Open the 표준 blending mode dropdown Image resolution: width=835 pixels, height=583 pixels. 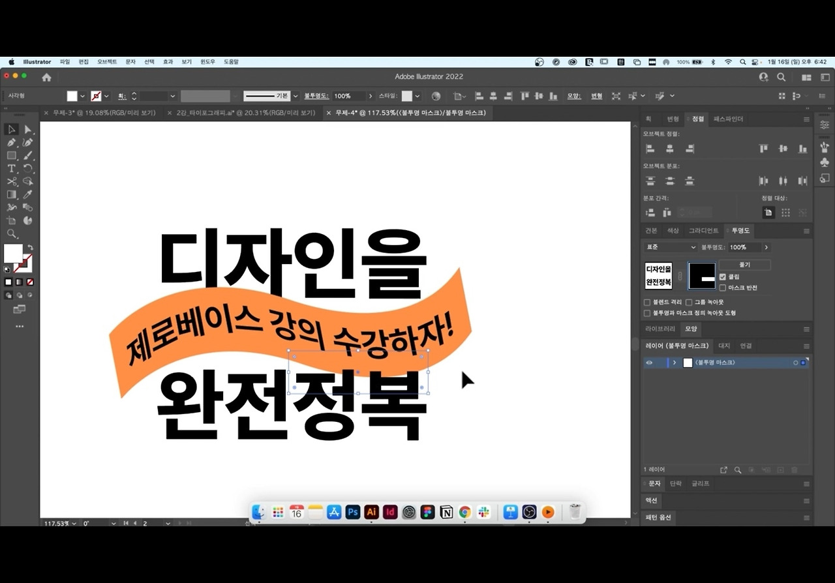(x=671, y=247)
